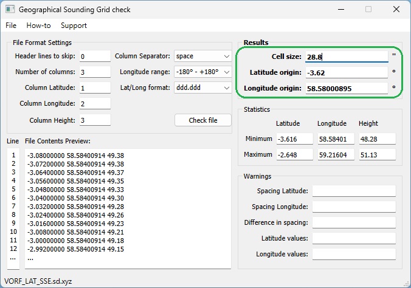Focus the Number of columns field

click(94, 72)
